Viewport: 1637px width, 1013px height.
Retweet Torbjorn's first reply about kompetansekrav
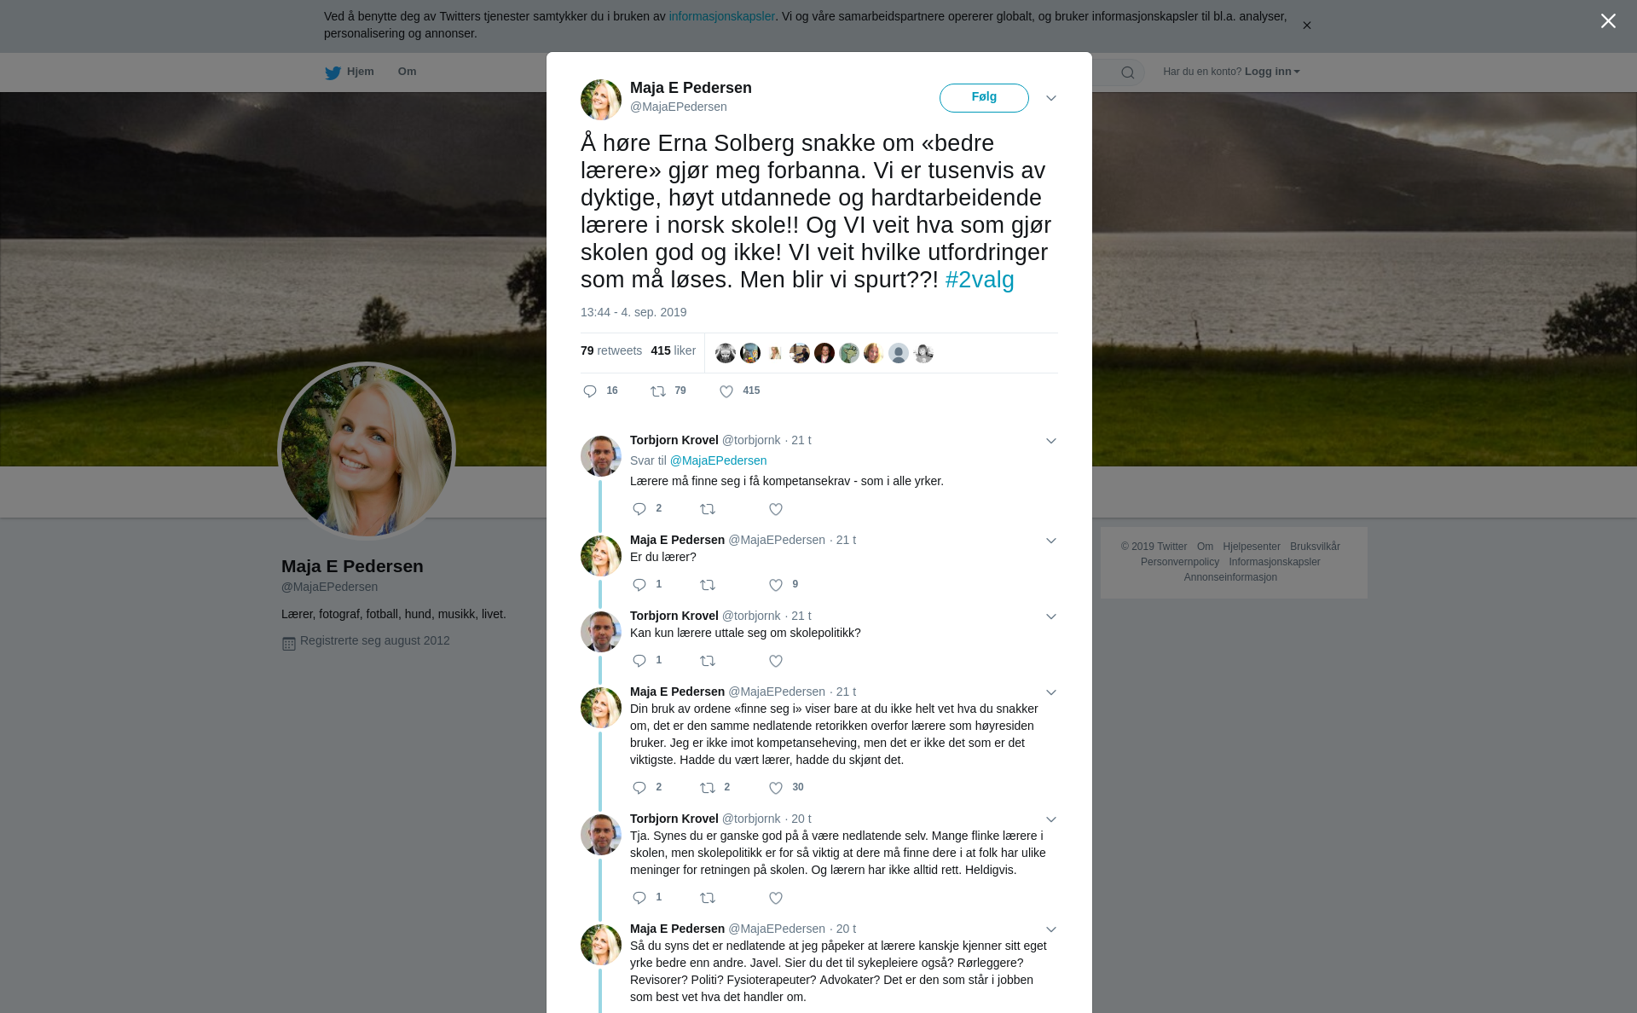point(708,509)
